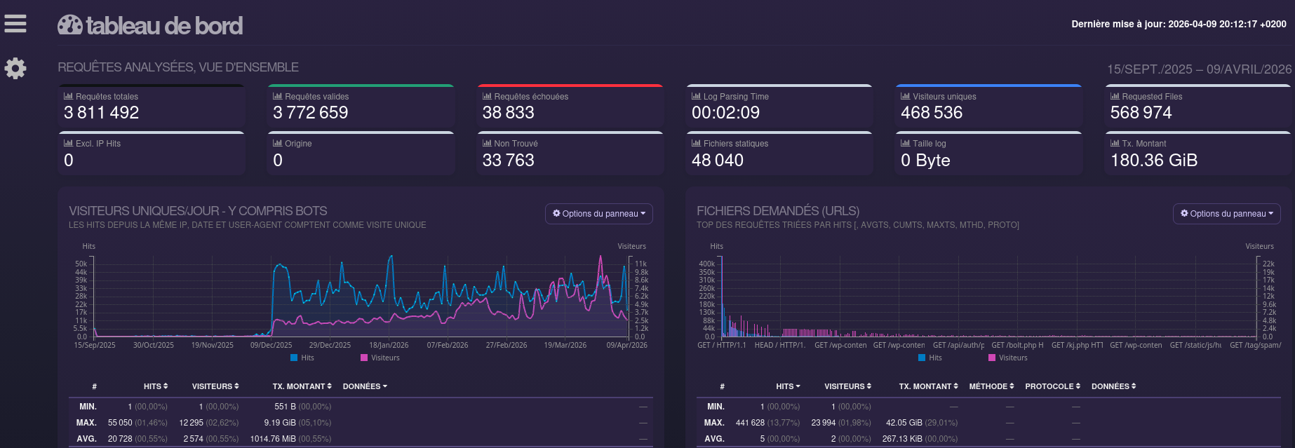Open the hamburger navigation menu

tap(15, 24)
